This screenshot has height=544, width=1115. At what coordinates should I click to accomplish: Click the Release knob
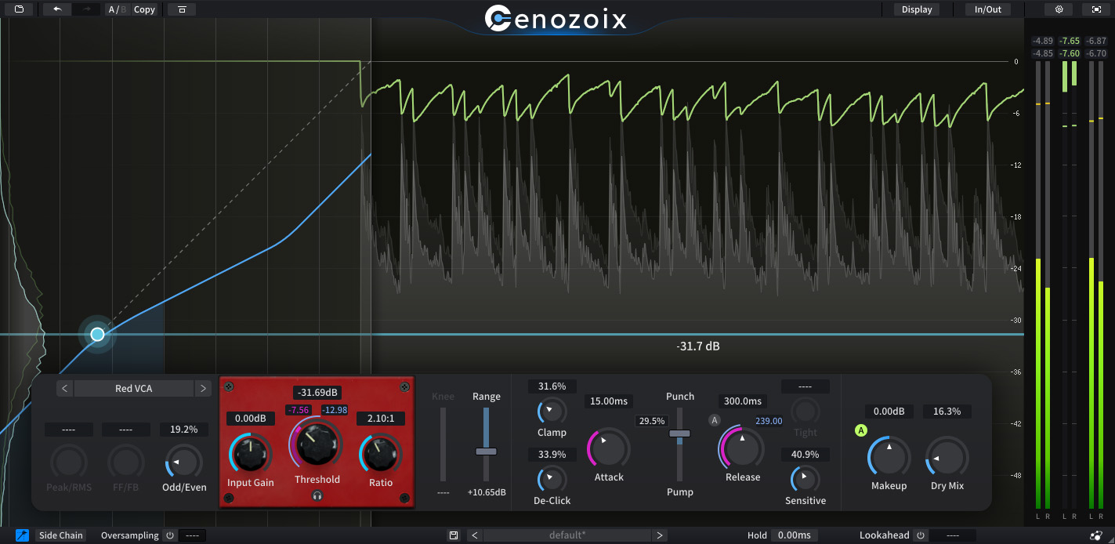741,448
